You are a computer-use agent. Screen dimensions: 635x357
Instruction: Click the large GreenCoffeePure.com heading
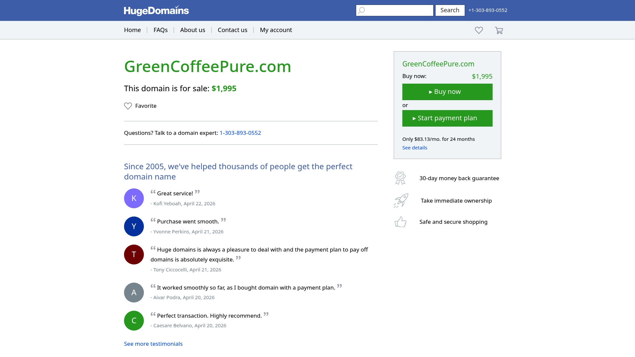pos(207,66)
